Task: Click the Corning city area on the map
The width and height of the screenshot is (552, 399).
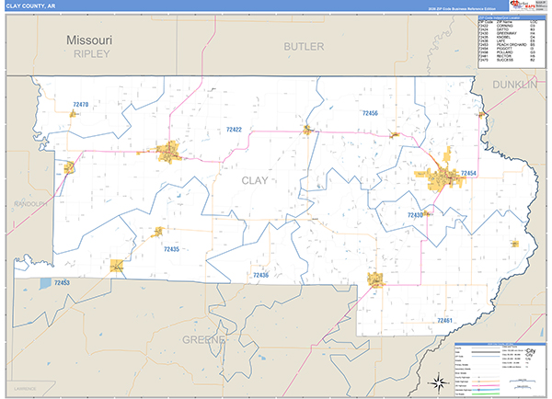Action: [168, 153]
